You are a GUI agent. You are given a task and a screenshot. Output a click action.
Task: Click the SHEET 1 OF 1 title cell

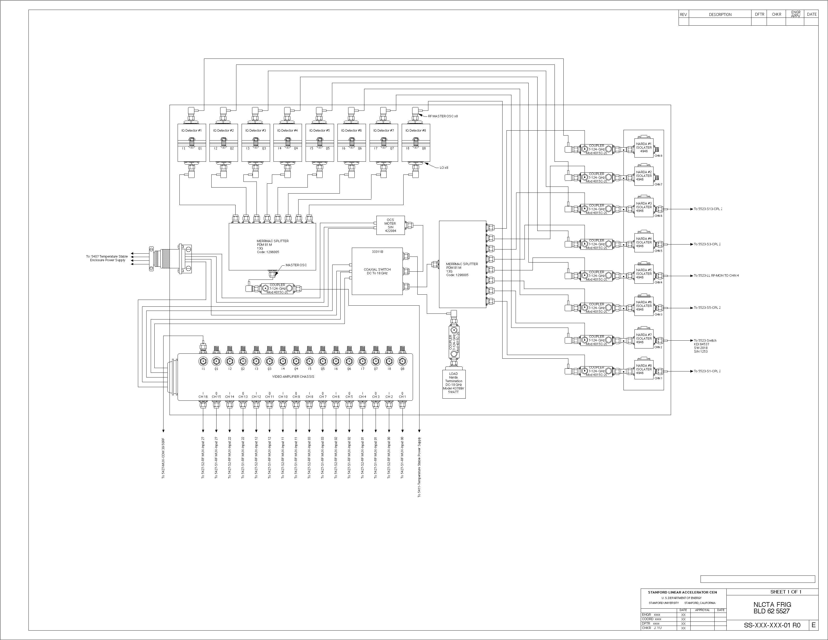785,592
